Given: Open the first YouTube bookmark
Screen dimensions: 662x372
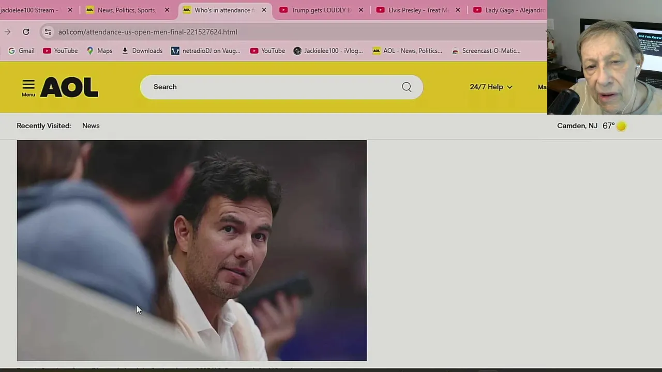Looking at the screenshot, I should point(61,51).
